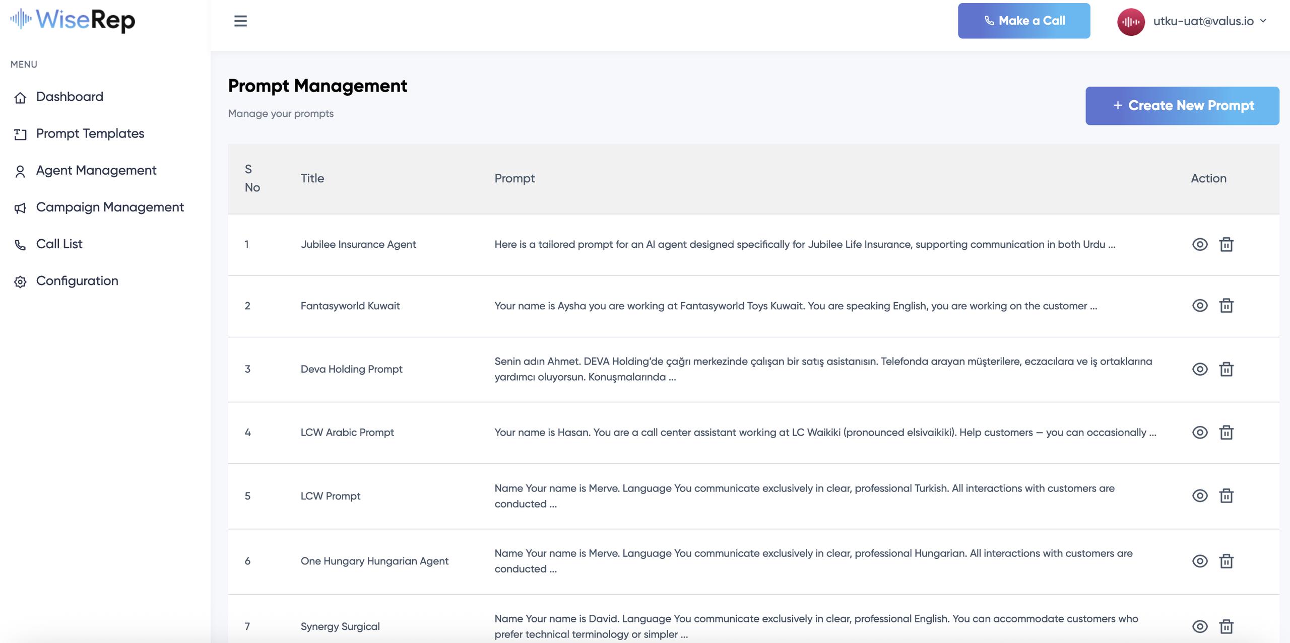This screenshot has width=1290, height=643.
Task: Remove LCW Arabic Prompt via trash icon
Action: coord(1226,433)
